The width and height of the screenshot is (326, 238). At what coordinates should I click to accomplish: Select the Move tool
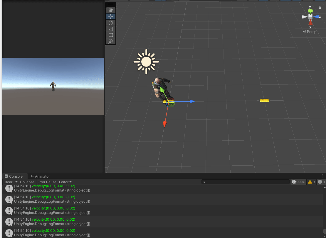click(111, 16)
